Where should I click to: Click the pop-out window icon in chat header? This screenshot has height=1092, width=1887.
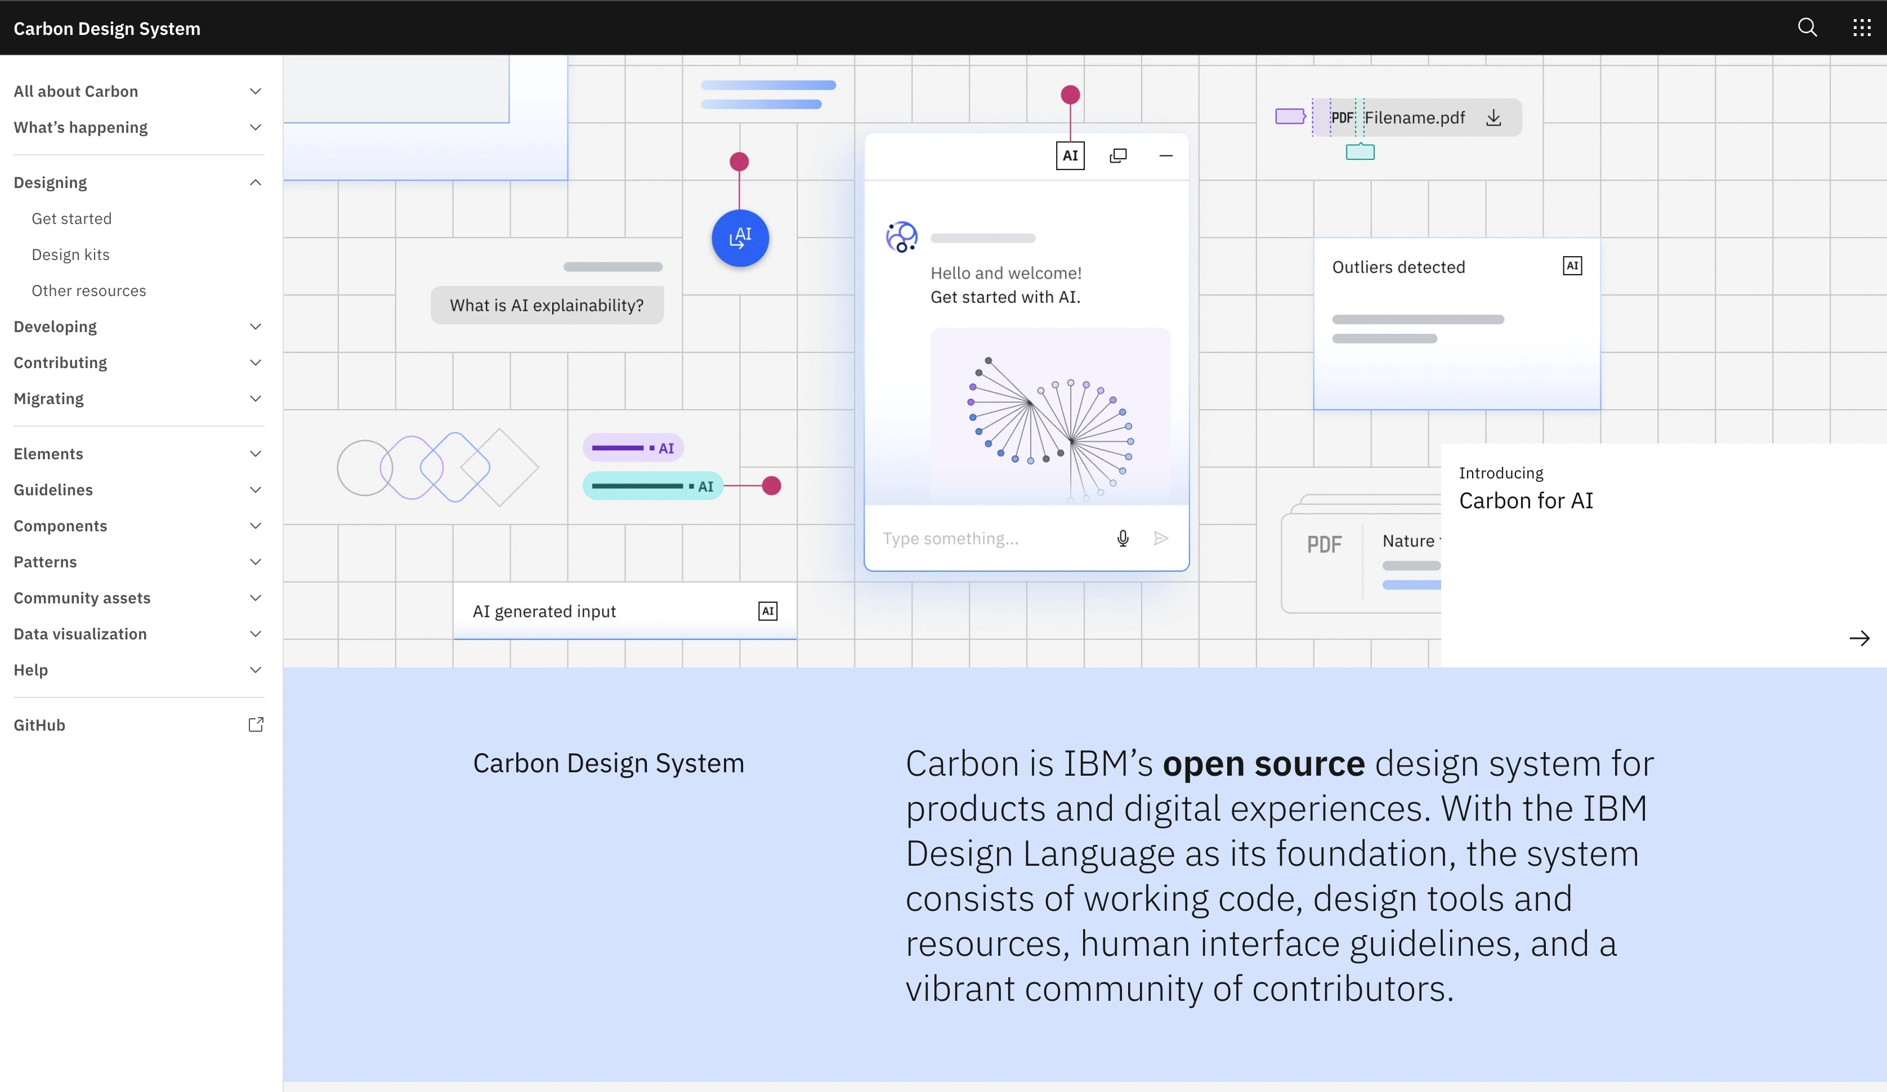pos(1118,156)
